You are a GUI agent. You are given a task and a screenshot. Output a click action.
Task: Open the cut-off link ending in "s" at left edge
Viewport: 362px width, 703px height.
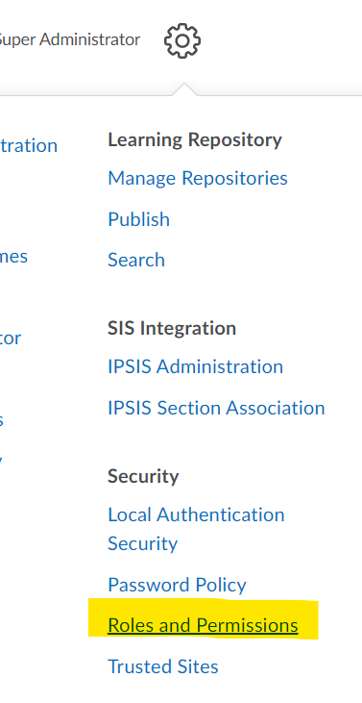click(2, 420)
